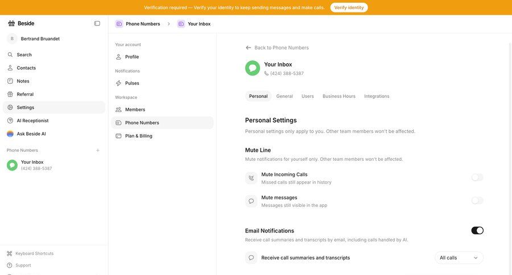
Task: Click Phone Numbers icon in settings list
Action: coord(118,123)
